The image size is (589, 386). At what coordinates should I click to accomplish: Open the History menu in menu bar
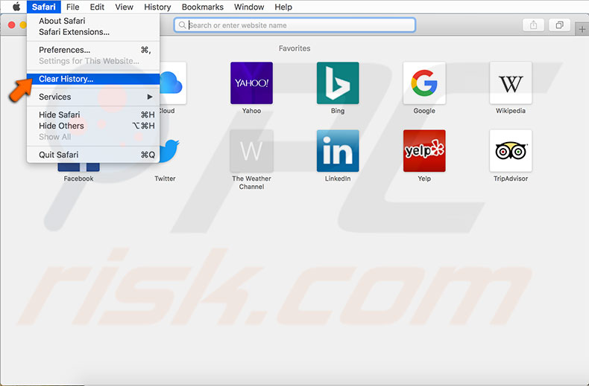pos(157,7)
